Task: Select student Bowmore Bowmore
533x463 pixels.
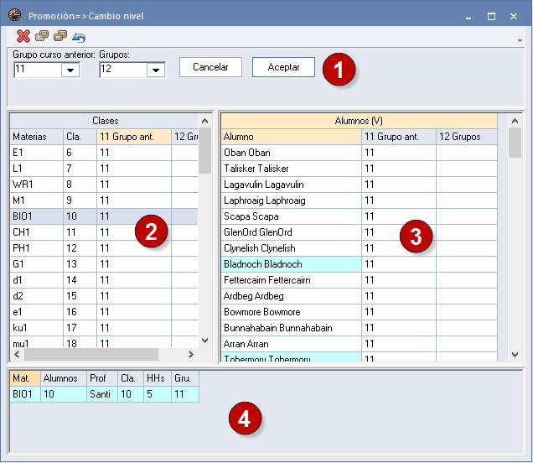Action: [x=292, y=312]
